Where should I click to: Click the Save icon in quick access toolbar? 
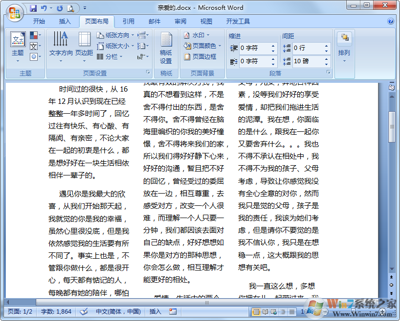(x=33, y=8)
